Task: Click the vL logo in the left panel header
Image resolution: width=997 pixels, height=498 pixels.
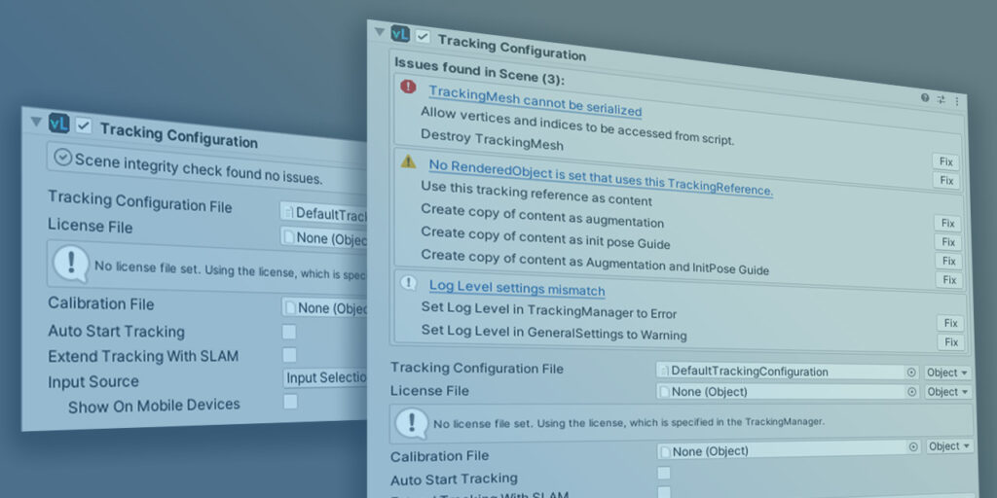Action: tap(58, 123)
